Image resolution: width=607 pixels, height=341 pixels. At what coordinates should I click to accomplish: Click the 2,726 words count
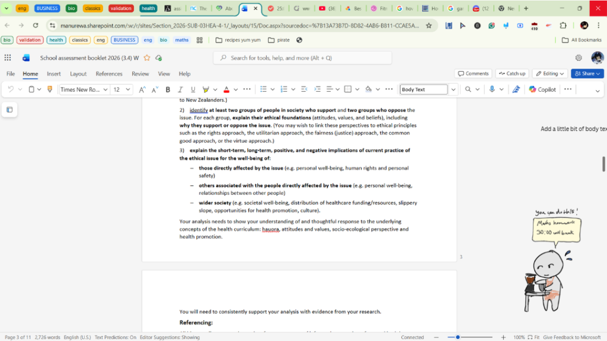tap(47, 337)
